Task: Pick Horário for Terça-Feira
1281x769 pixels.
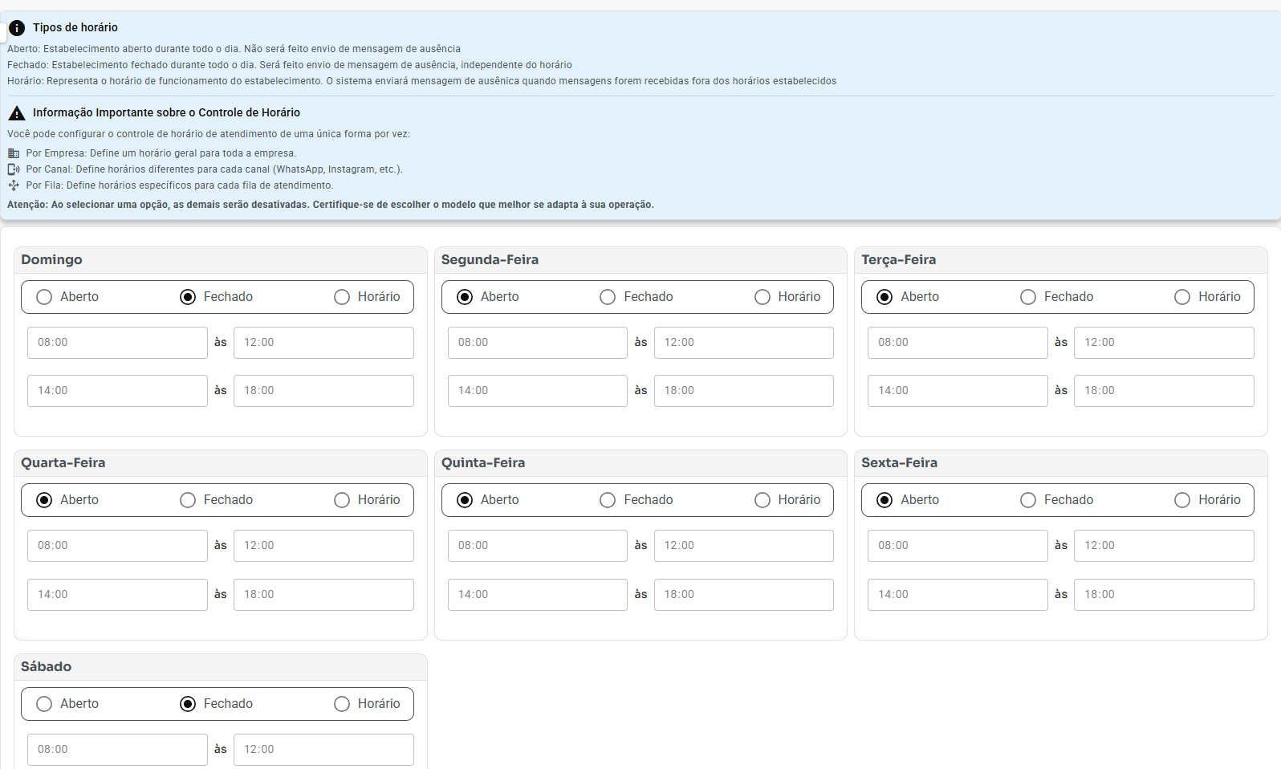Action: point(1182,297)
